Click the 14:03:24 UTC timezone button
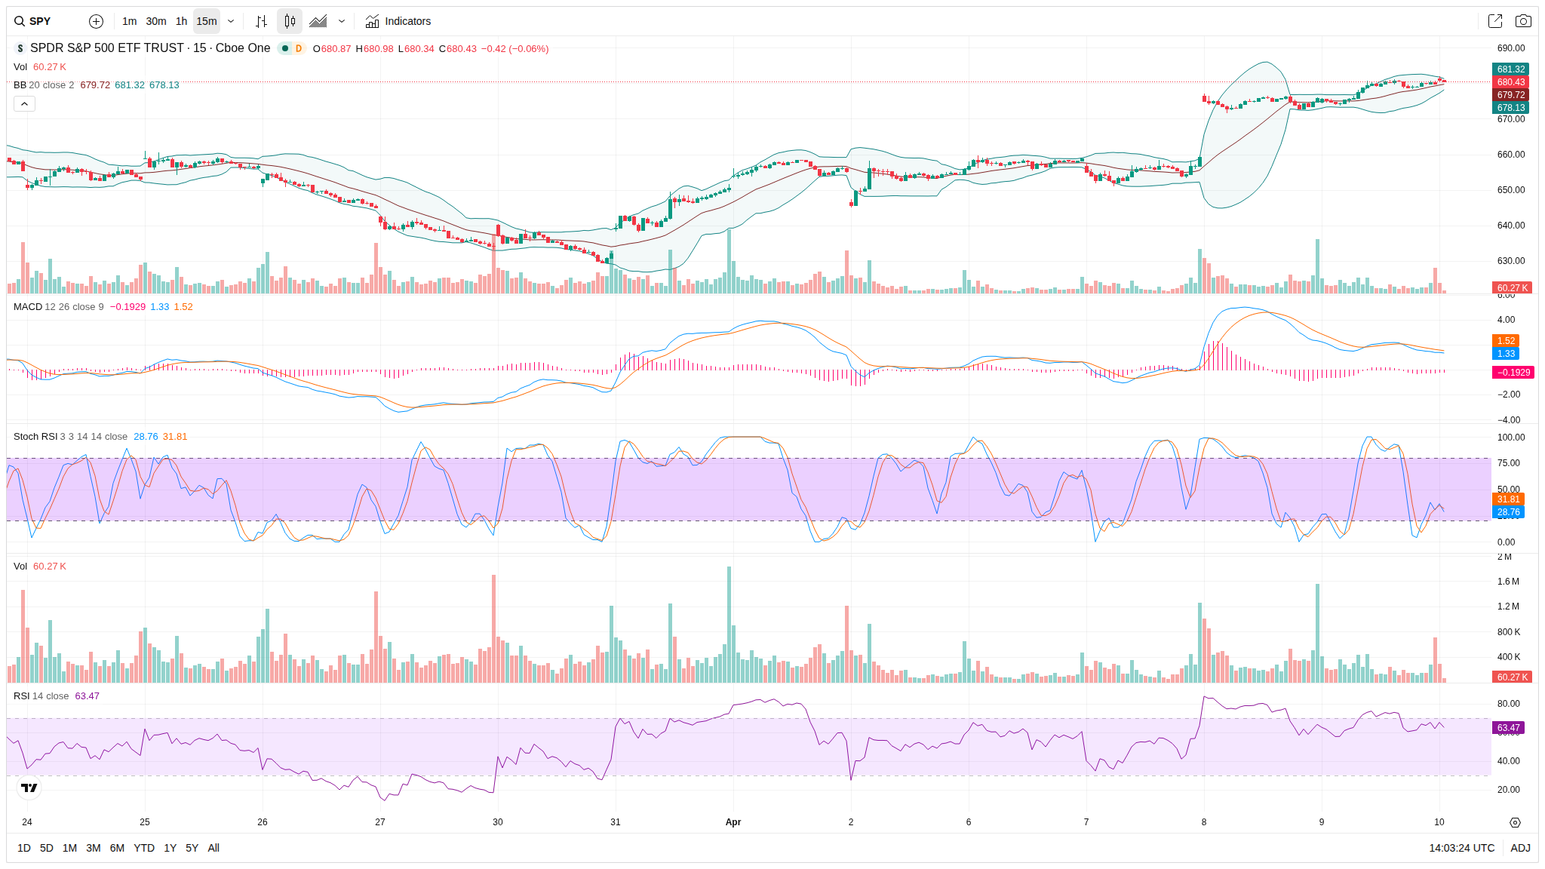 tap(1461, 848)
